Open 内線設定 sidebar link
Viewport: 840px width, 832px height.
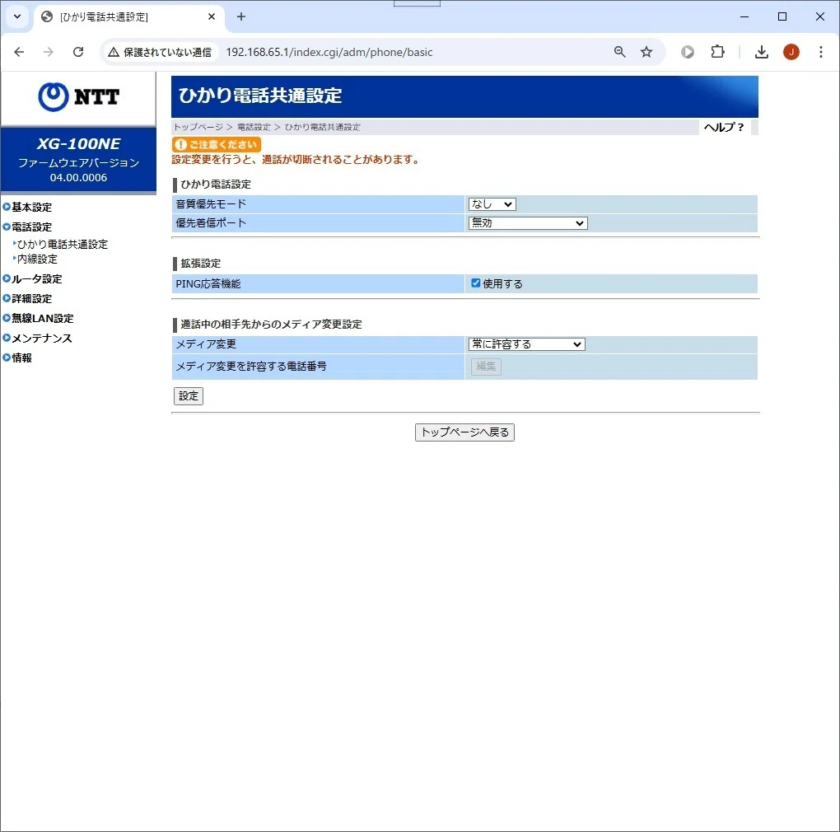(37, 259)
